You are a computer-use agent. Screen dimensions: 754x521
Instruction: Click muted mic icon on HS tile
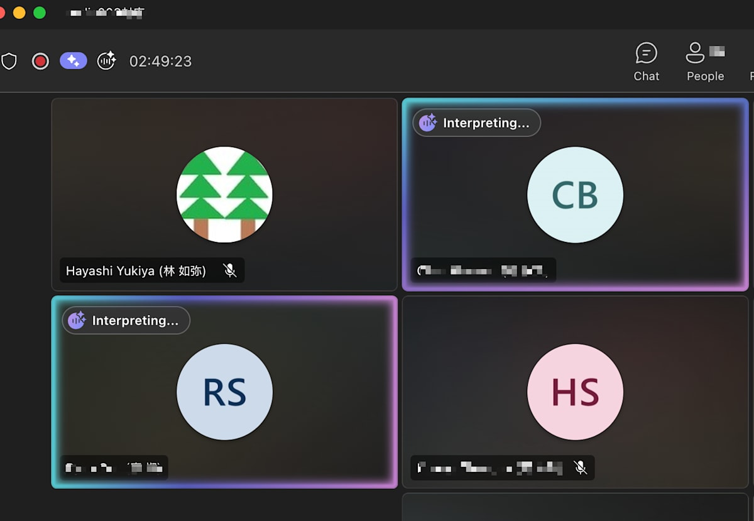pyautogui.click(x=581, y=468)
